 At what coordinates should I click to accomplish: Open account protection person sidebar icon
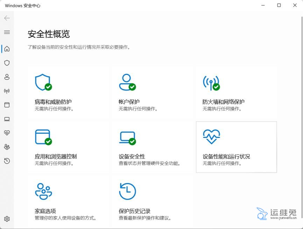(7, 77)
